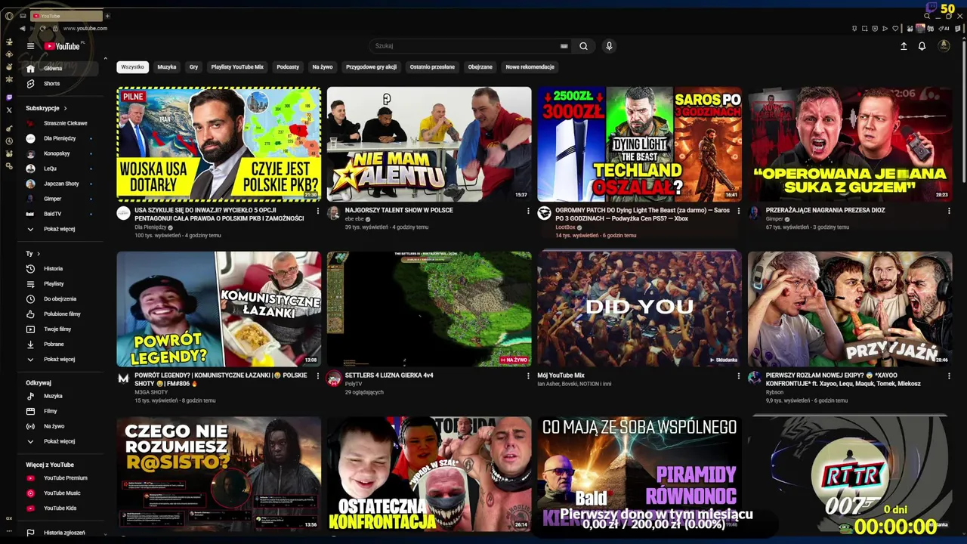Viewport: 967px width, 544px height.
Task: Open Historia in the sidebar
Action: pyautogui.click(x=59, y=269)
